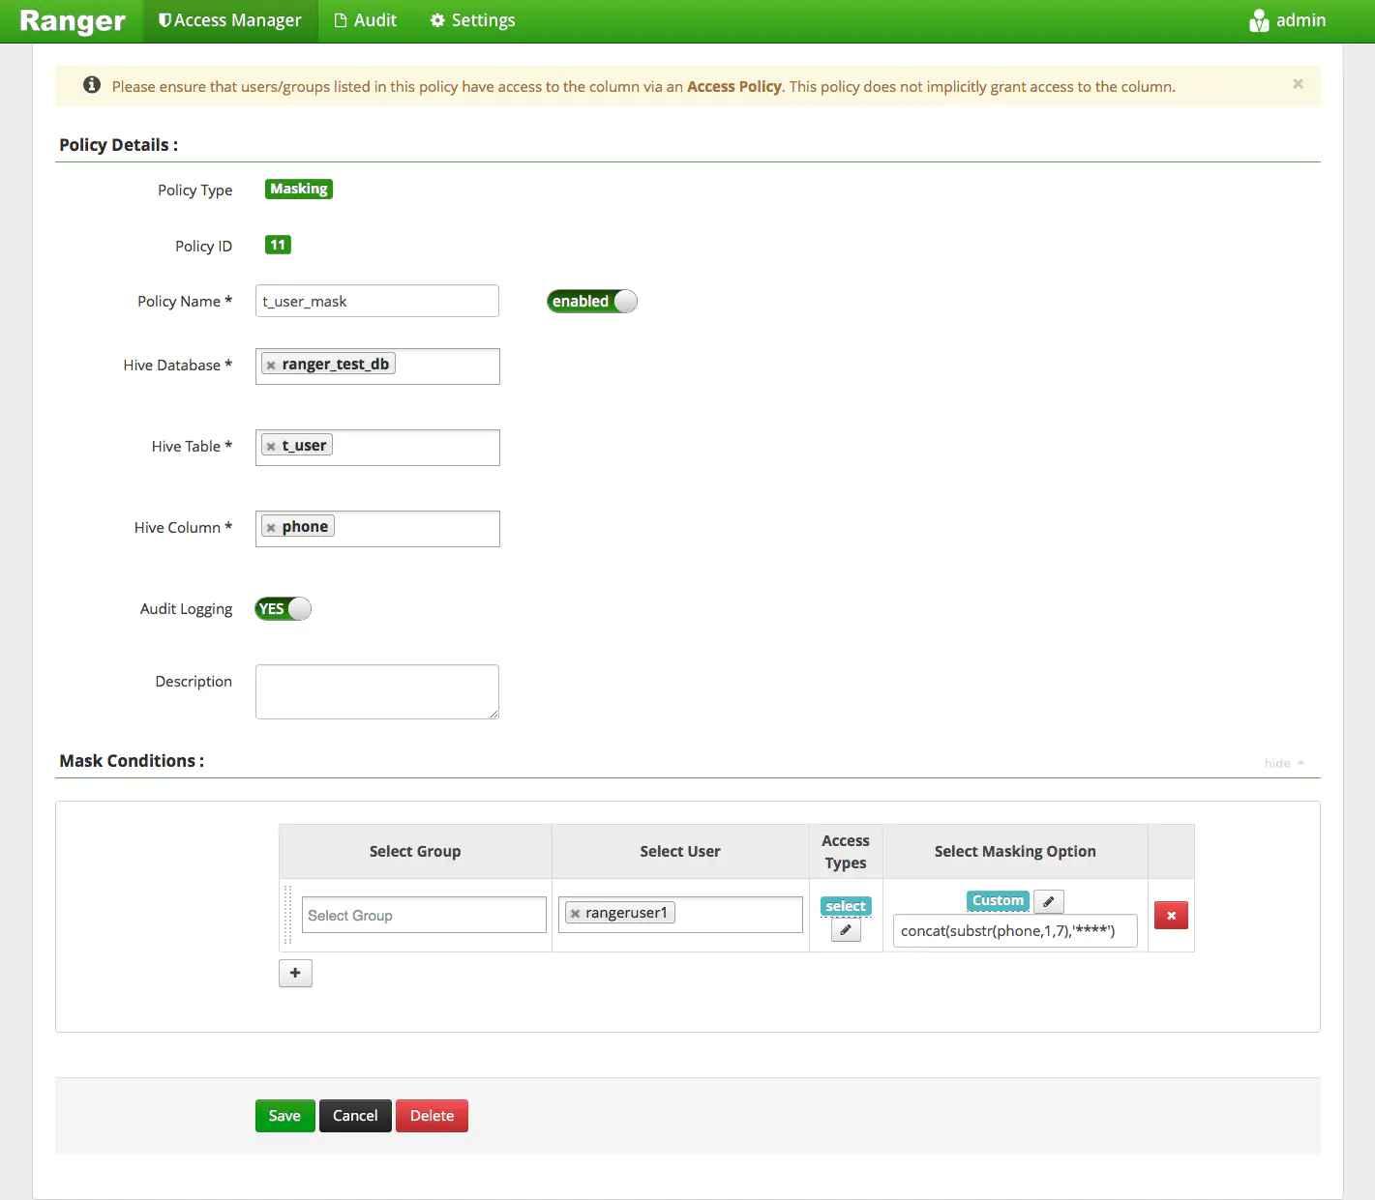Click the Custom masking option tag
Screen dimensions: 1375x1200
[x=998, y=900]
